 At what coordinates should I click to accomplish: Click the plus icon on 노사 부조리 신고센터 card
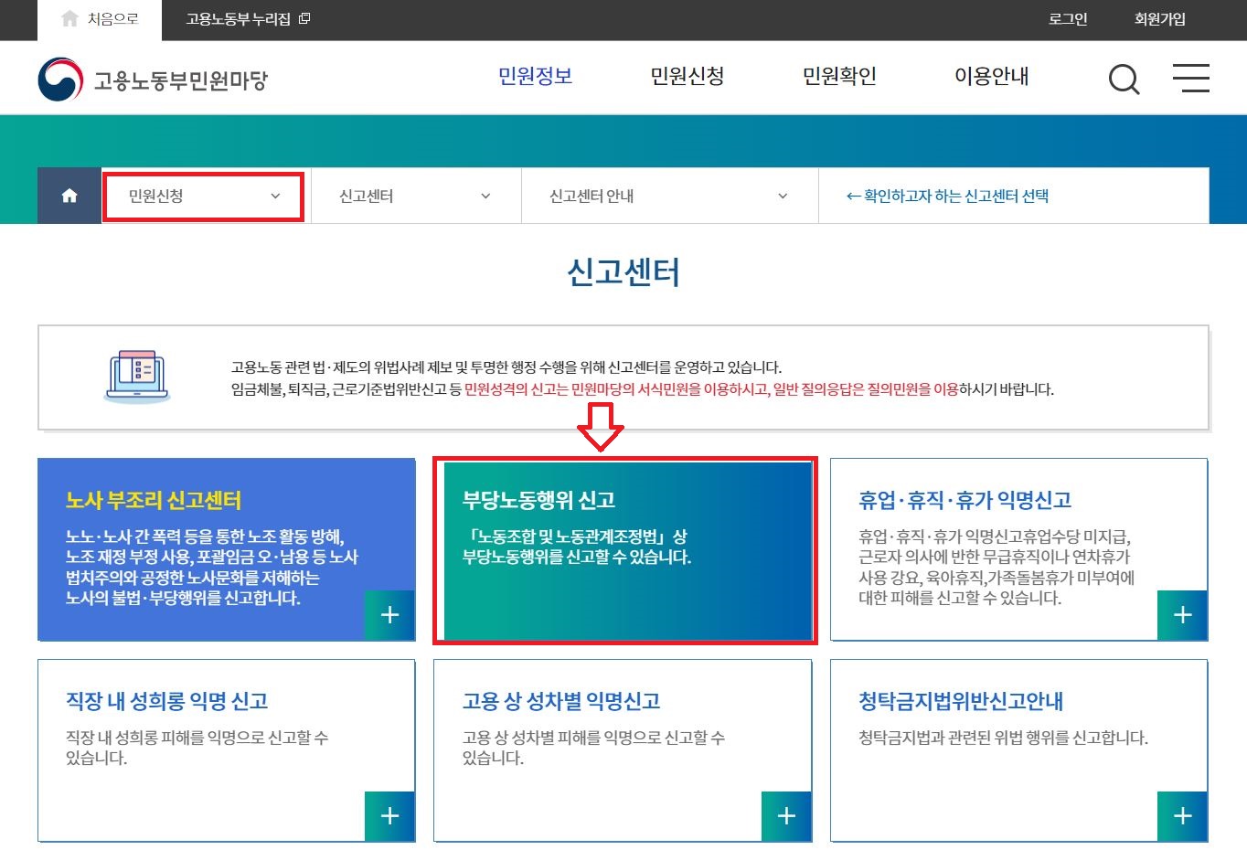tap(390, 615)
